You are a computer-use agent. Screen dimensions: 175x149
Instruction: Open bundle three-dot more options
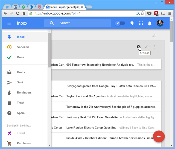point(154,47)
